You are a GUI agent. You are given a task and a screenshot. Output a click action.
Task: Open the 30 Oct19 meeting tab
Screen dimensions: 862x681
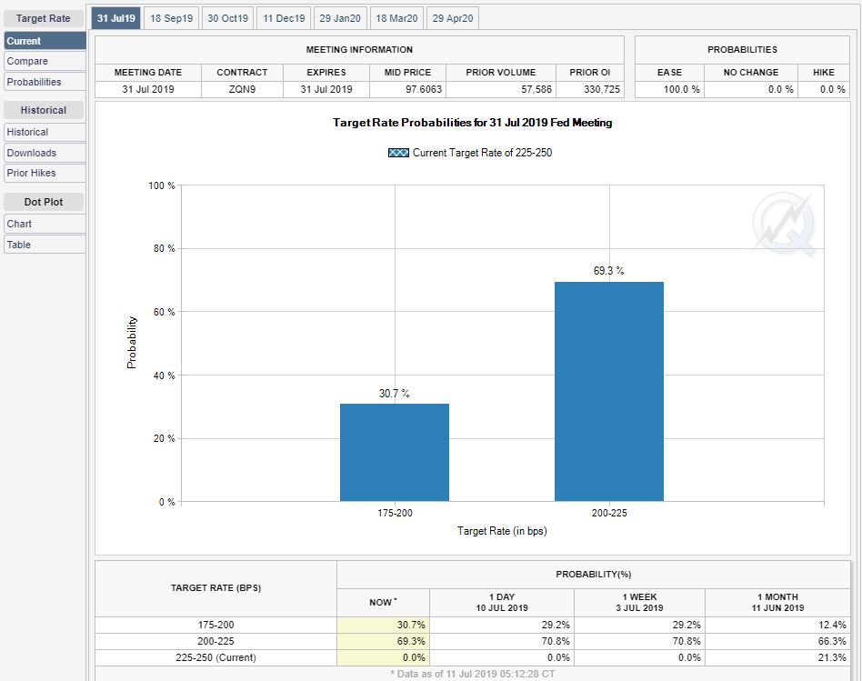226,18
